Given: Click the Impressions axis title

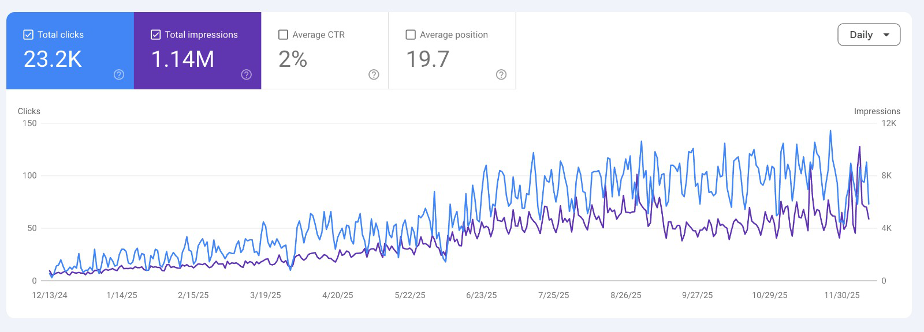Looking at the screenshot, I should 877,111.
